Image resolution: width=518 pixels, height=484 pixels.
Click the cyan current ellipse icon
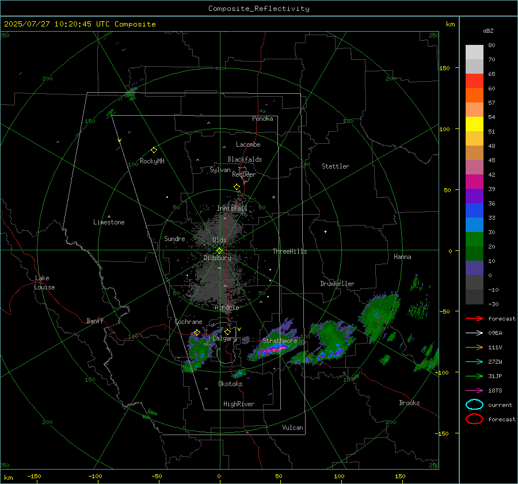pyautogui.click(x=474, y=405)
